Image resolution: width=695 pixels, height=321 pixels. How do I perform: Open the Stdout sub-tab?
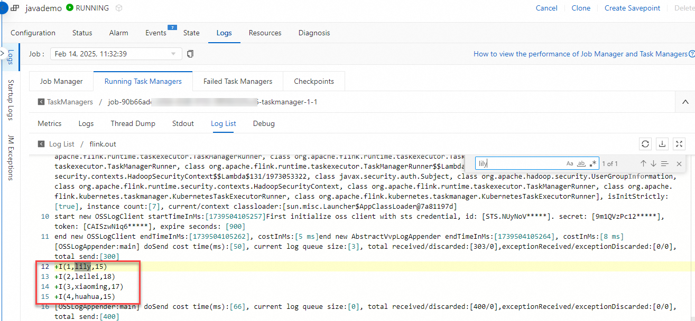183,123
